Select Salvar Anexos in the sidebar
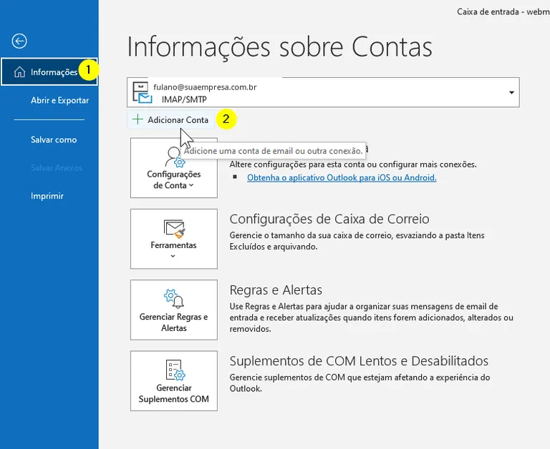This screenshot has width=550, height=449. (x=56, y=168)
